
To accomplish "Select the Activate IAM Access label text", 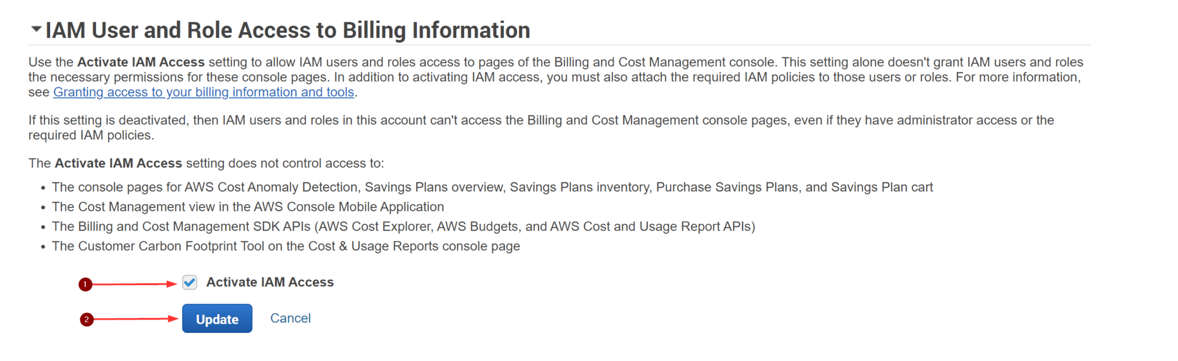I will coord(270,282).
